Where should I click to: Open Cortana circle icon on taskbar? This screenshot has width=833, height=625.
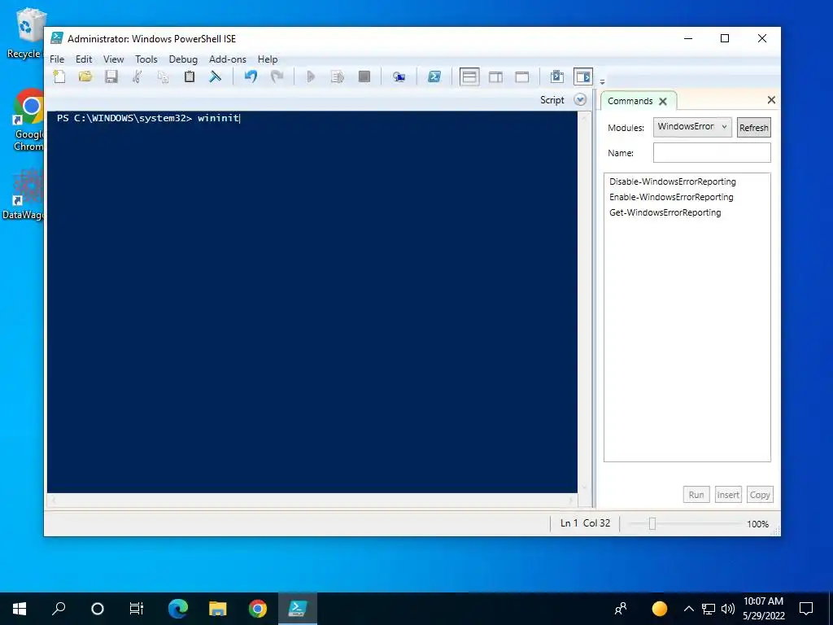point(98,609)
